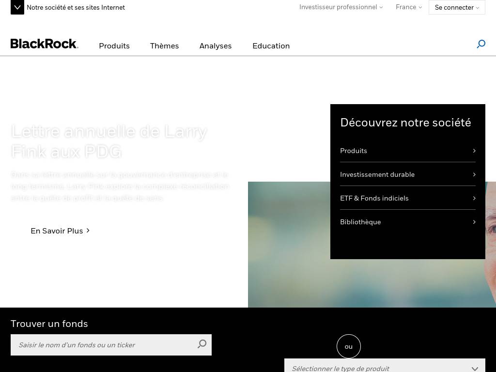Click the fund name or ticker search field
This screenshot has width=496, height=372.
pyautogui.click(x=102, y=345)
